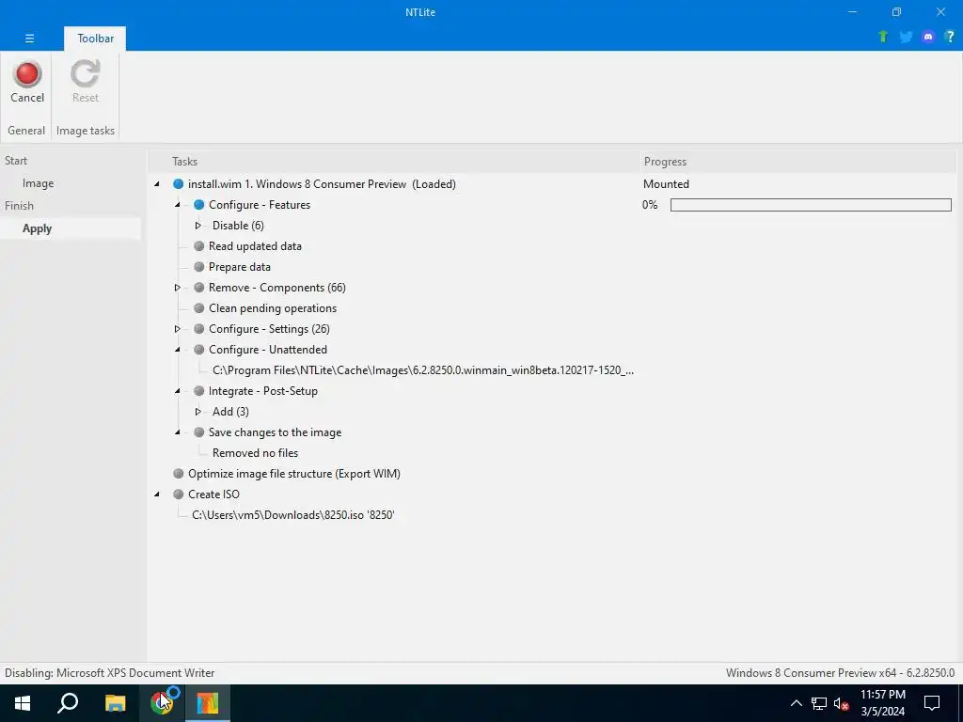The image size is (963, 722).
Task: Expand the Disable (6) node
Action: click(197, 226)
